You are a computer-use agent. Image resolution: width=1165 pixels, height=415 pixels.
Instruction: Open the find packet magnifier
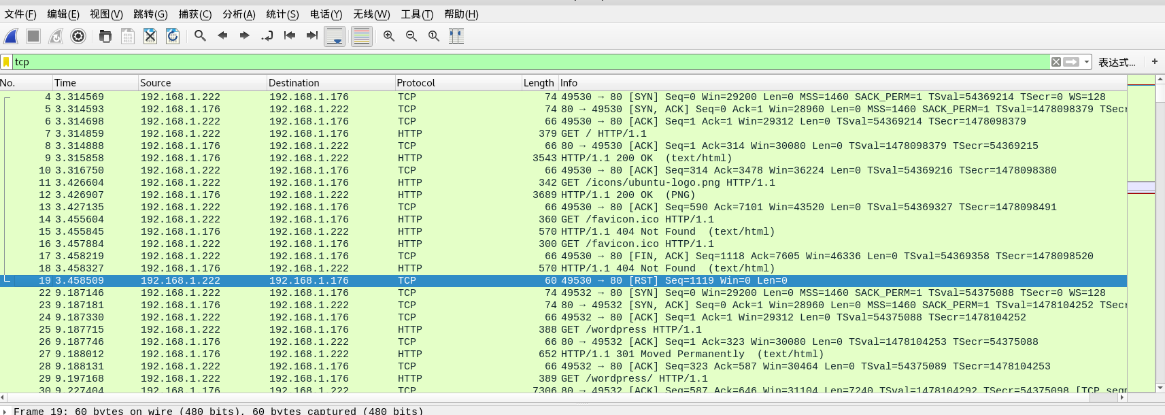click(x=200, y=36)
